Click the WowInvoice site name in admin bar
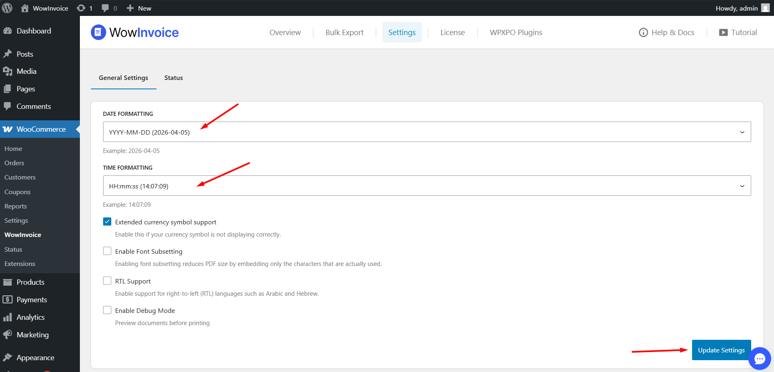This screenshot has height=372, width=774. pos(51,8)
